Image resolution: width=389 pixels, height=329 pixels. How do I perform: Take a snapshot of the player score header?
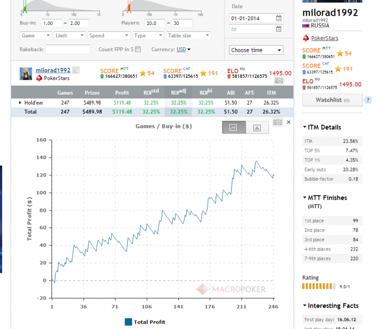click(279, 81)
